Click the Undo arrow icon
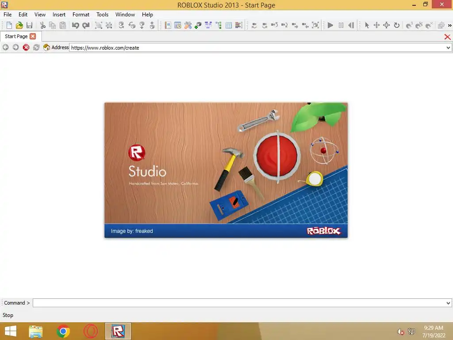This screenshot has height=340, width=453. [x=75, y=25]
